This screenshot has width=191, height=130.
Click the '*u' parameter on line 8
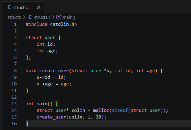106,70
